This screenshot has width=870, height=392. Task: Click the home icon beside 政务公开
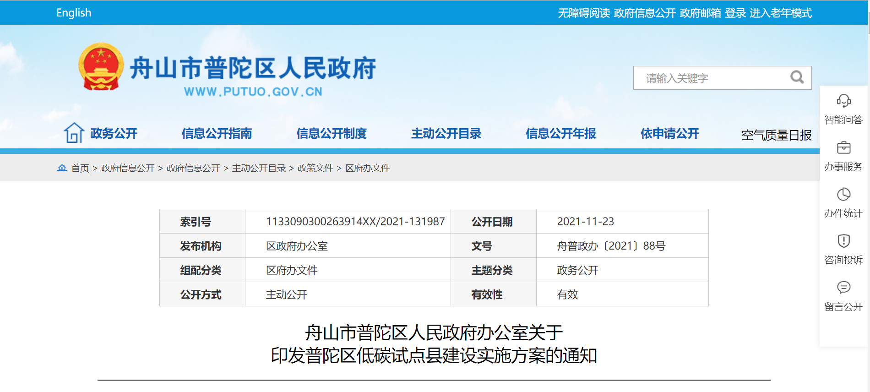coord(74,133)
